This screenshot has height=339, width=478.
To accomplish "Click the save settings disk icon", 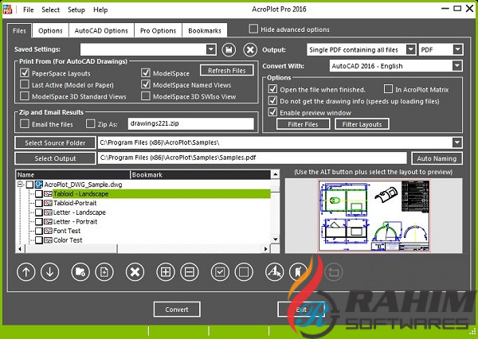I will point(229,49).
